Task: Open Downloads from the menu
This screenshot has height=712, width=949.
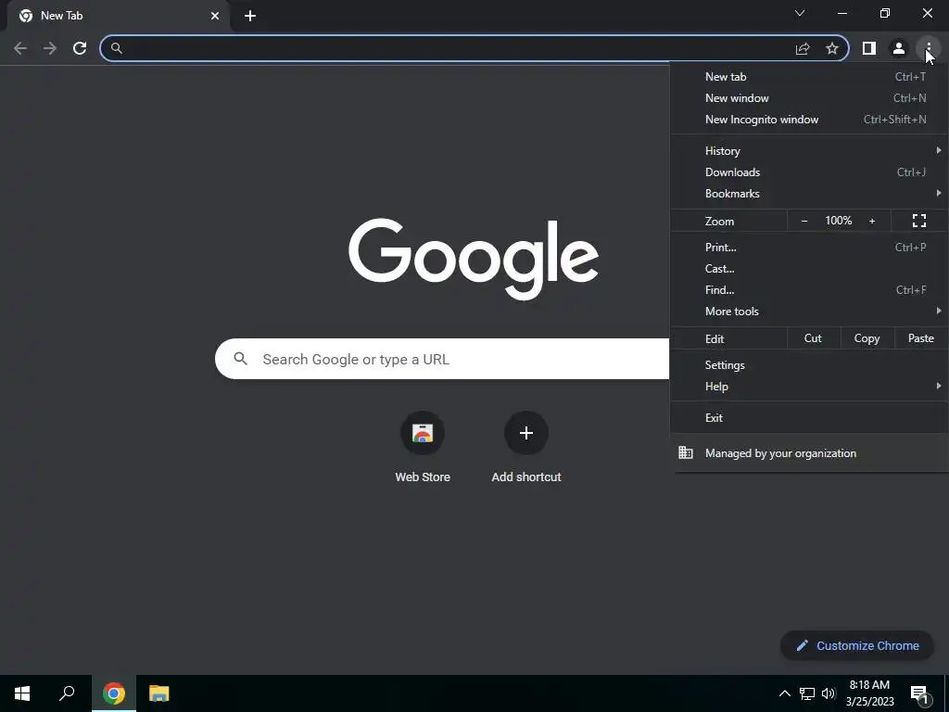Action: pyautogui.click(x=809, y=172)
